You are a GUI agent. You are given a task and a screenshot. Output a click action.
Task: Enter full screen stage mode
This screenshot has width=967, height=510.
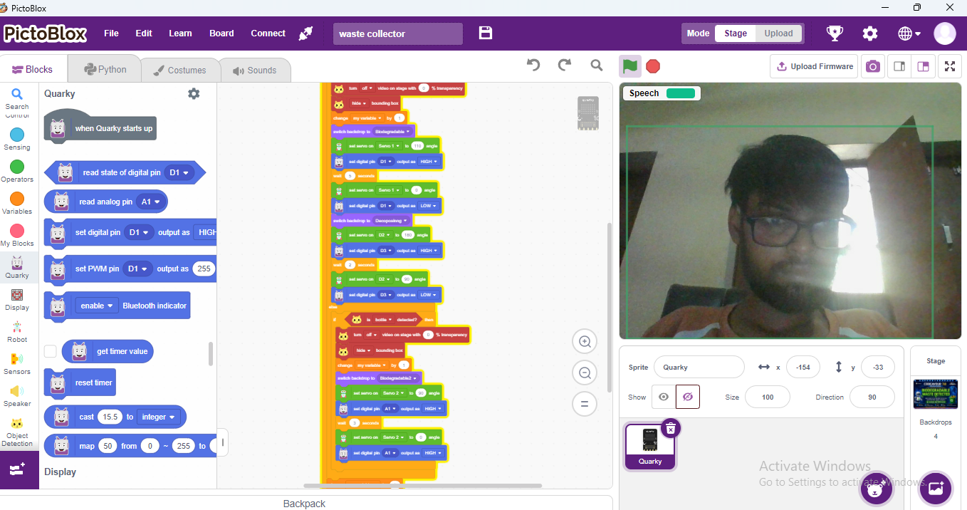950,66
